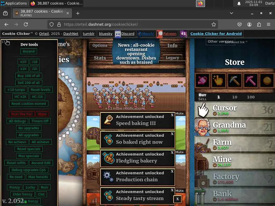Viewport: 275px width, 206px height.
Task: Switch store mode to Sell
Action: pos(202,99)
